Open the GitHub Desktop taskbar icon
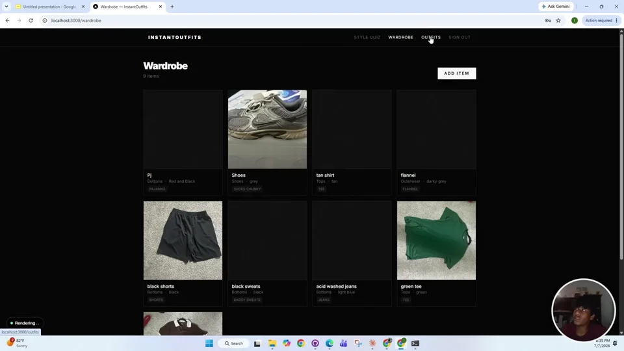This screenshot has width=624, height=351. [315, 343]
